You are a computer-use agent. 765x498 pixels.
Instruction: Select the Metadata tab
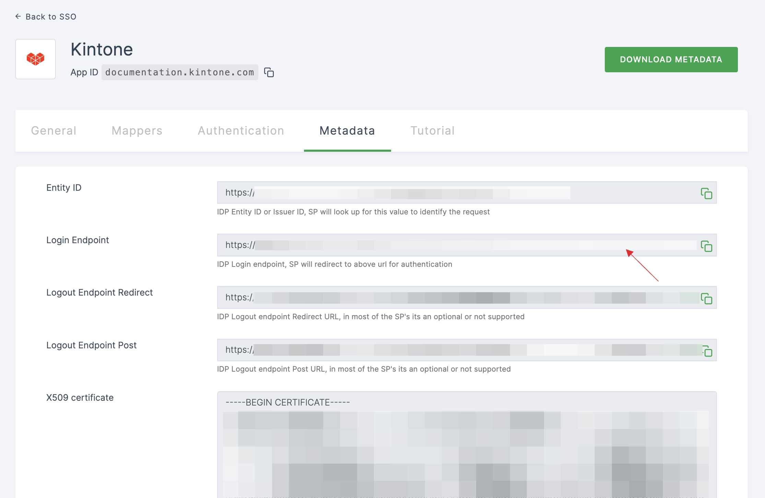pos(347,131)
